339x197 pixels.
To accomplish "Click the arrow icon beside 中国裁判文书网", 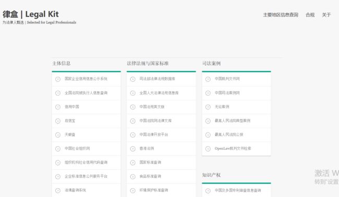I will click(x=208, y=79).
